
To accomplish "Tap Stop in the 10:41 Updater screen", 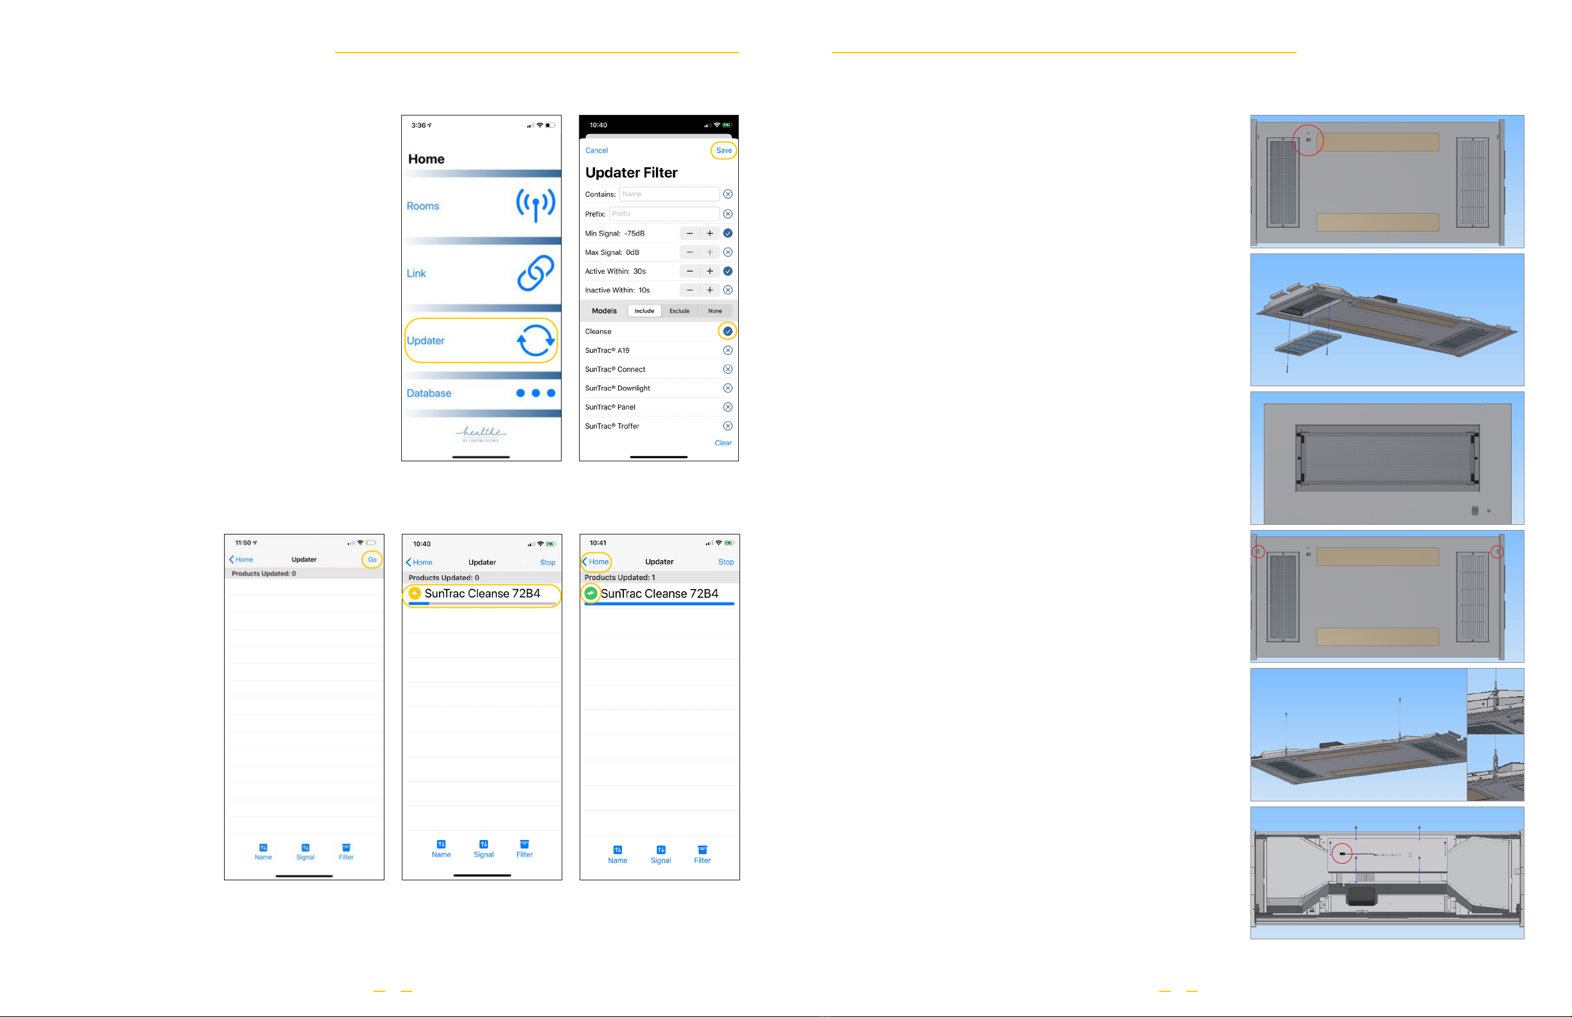I will click(725, 562).
